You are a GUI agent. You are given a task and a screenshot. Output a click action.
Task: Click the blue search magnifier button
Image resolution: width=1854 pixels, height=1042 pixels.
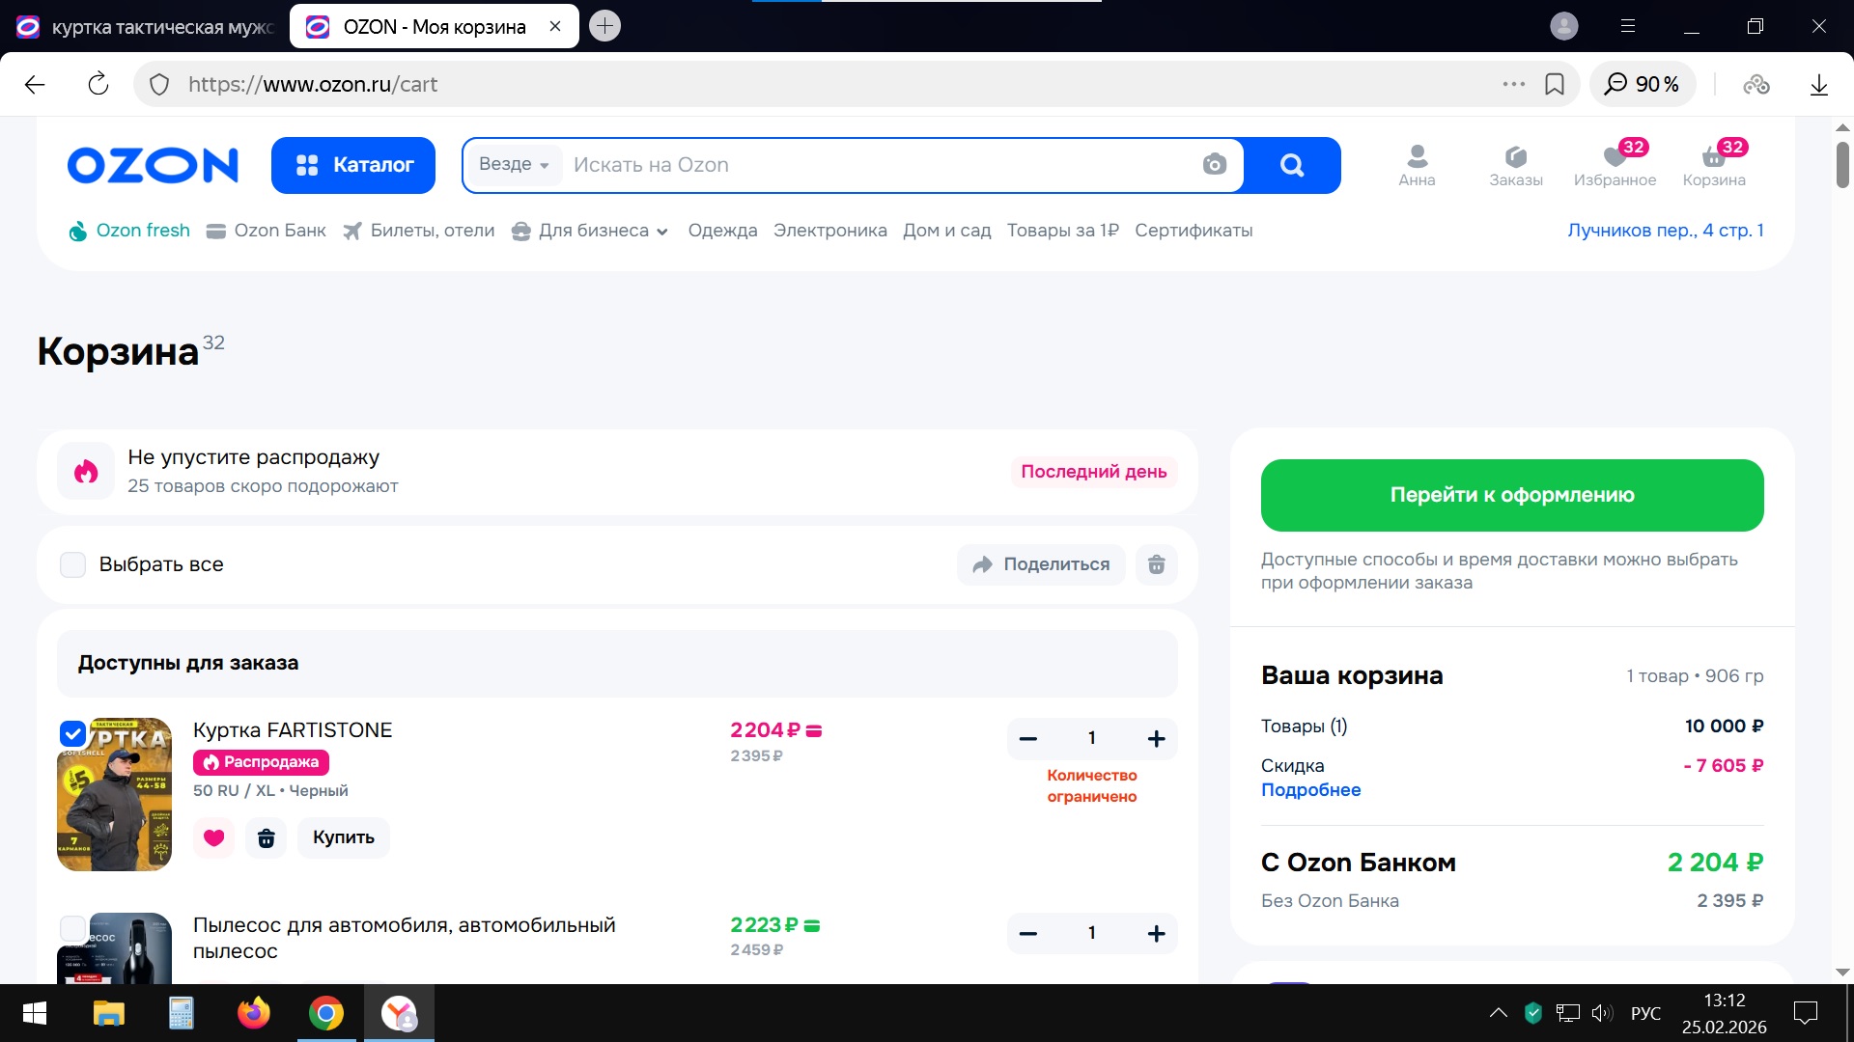coord(1291,165)
